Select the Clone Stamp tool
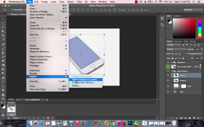The height and width of the screenshot is (127, 204). [3, 52]
